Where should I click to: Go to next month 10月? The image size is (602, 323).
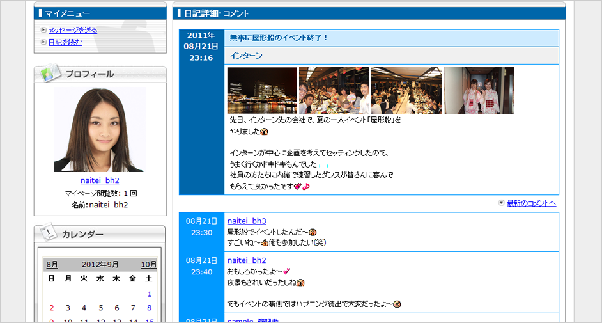(148, 265)
